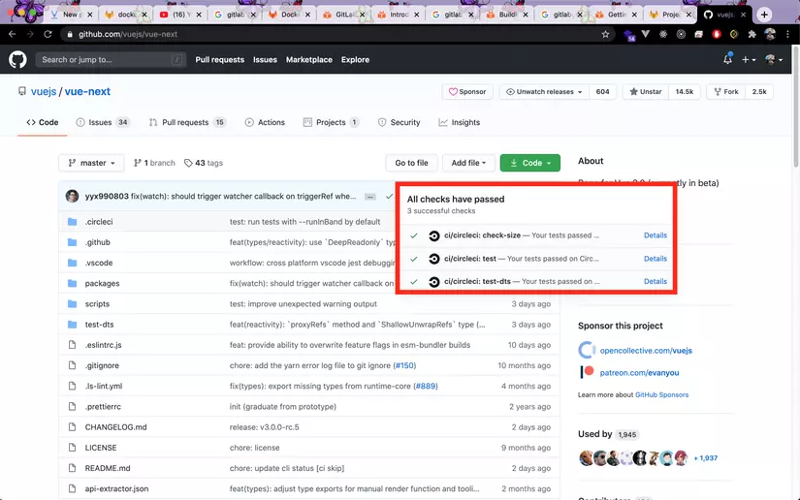View the 604 watchers count

tap(602, 92)
